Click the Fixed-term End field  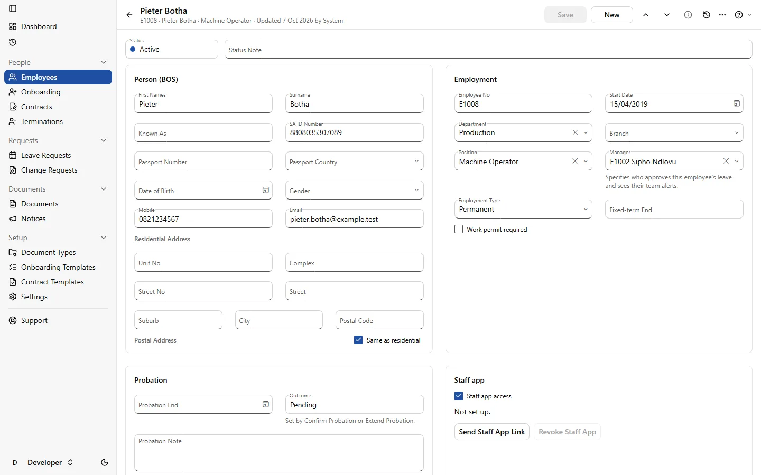674,209
